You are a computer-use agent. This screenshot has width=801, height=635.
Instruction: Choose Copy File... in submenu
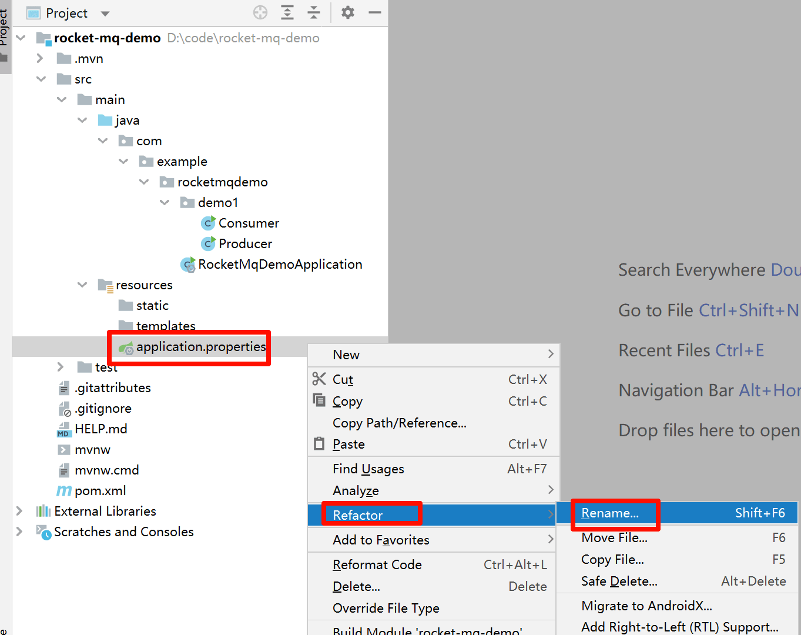pyautogui.click(x=677, y=559)
